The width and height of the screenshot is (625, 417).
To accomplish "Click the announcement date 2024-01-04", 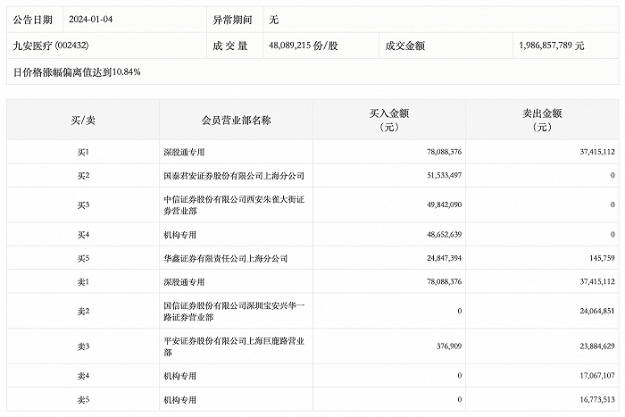I will (90, 19).
